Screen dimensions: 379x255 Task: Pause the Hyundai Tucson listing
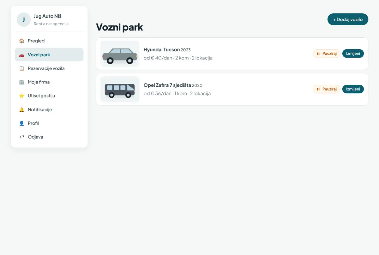pyautogui.click(x=327, y=53)
